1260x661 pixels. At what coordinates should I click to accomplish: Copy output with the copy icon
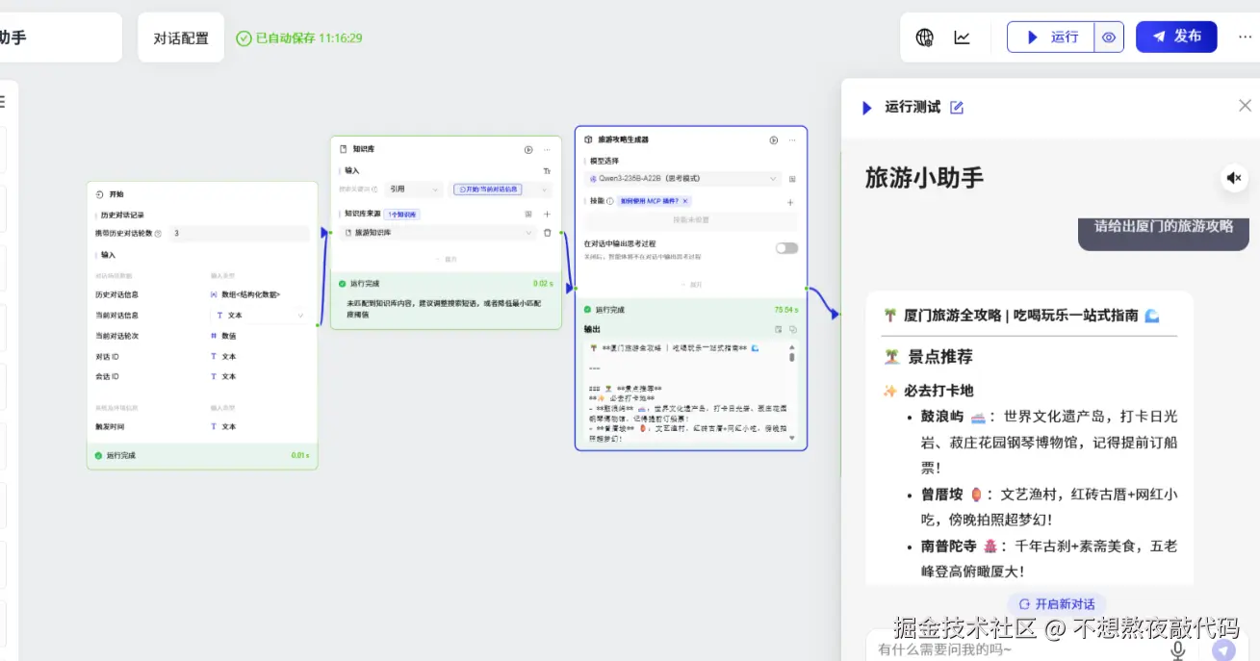[793, 329]
